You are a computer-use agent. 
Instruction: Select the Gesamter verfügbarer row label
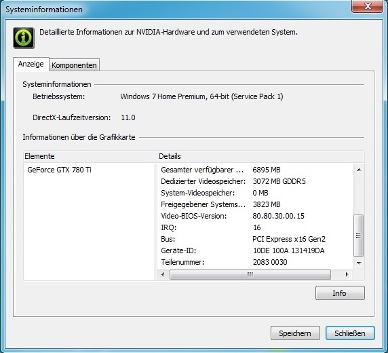click(x=202, y=170)
